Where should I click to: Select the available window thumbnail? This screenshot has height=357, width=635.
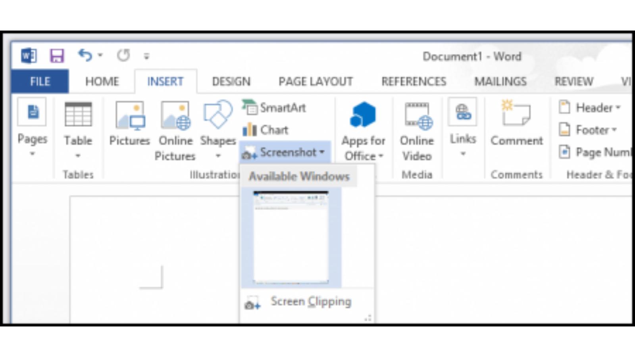[291, 238]
